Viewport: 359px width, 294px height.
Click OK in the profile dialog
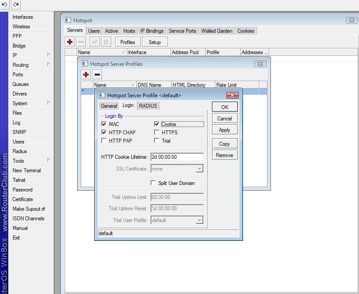(x=225, y=107)
